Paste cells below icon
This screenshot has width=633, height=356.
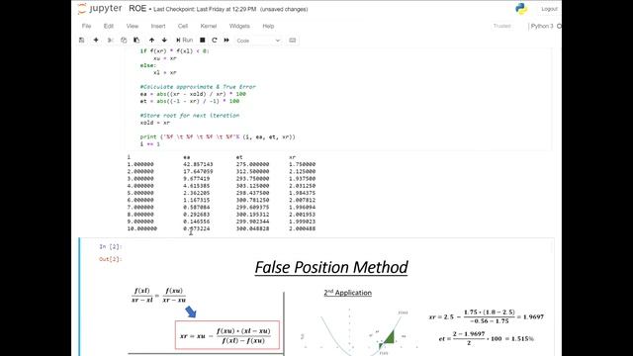[136, 40]
